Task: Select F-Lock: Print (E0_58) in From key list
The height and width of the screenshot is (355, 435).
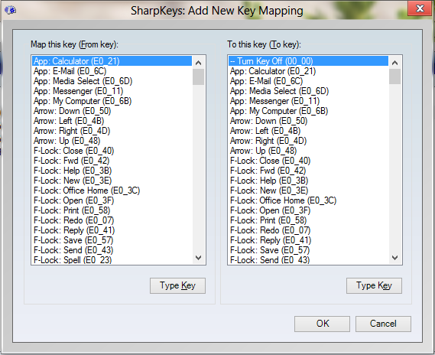Action: tap(112, 210)
